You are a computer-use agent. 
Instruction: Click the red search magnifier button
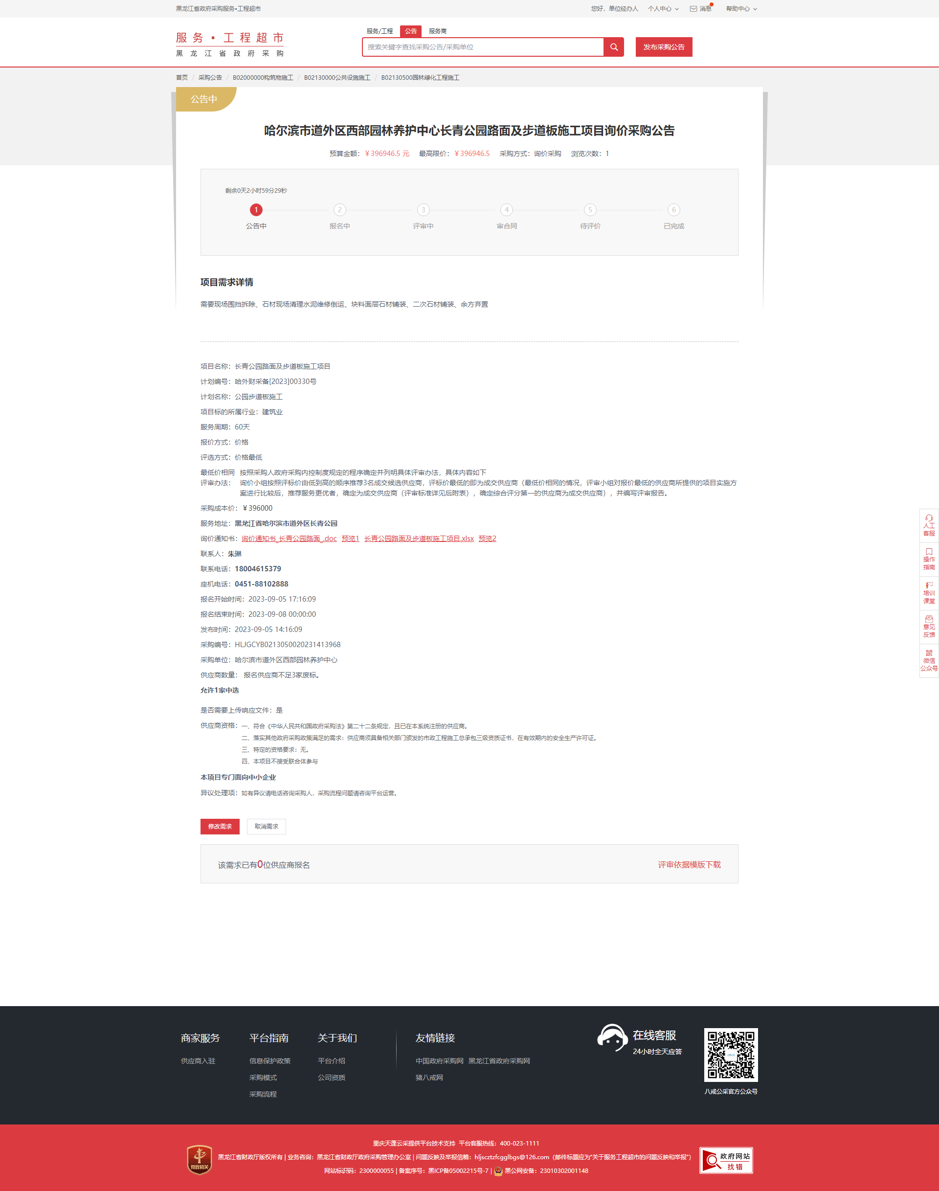[x=614, y=47]
